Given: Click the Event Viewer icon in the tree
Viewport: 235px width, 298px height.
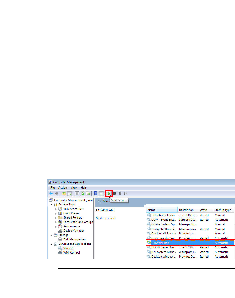Looking at the screenshot, I should 60,213.
